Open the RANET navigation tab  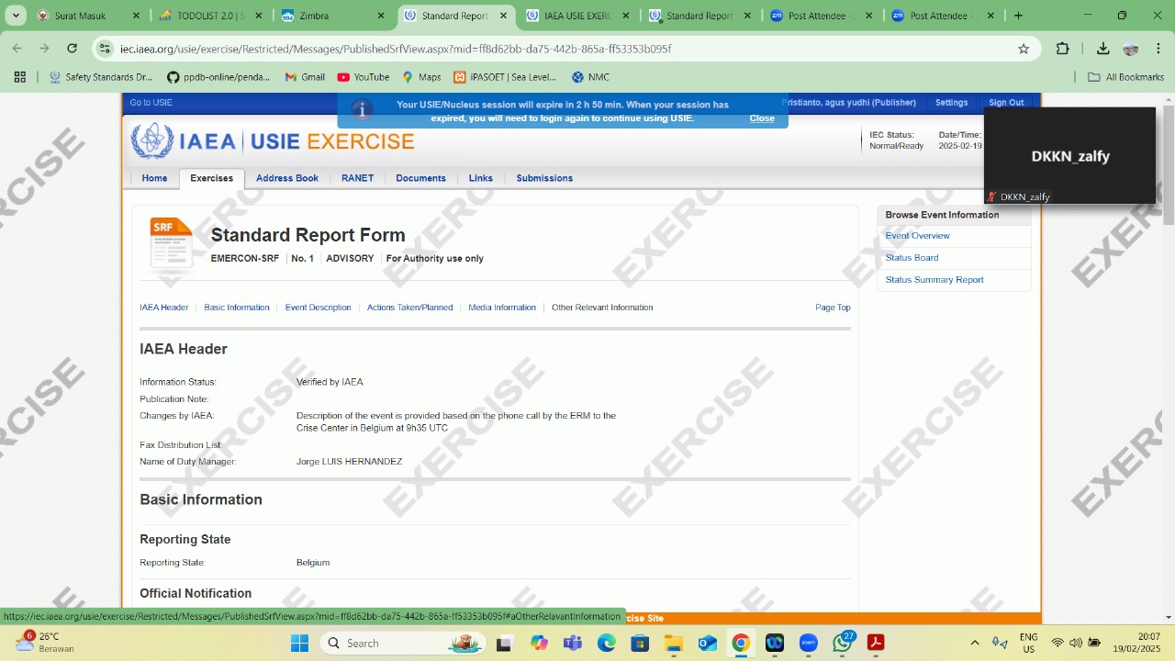[358, 178]
